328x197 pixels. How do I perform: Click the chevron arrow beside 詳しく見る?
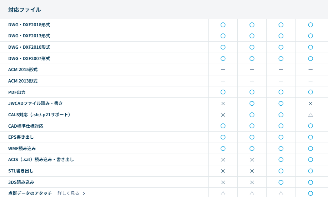coord(84,193)
